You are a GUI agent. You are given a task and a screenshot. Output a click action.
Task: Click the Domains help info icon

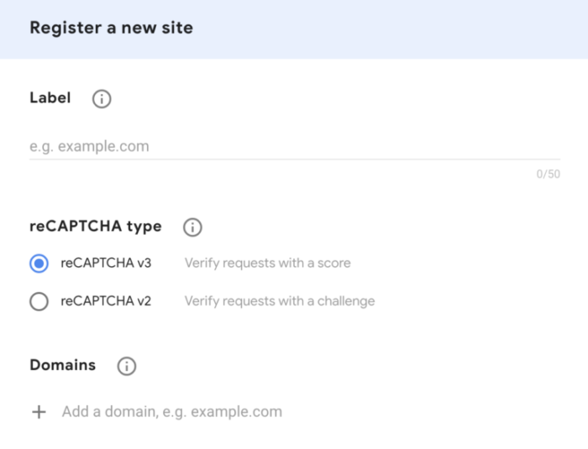click(x=126, y=367)
